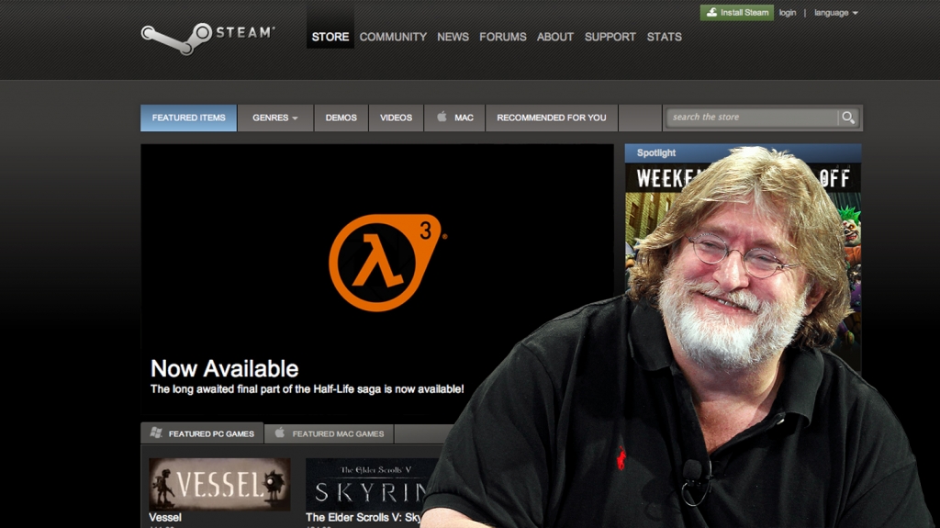Open the Skyrim game thumbnail
Image resolution: width=940 pixels, height=528 pixels.
(x=372, y=484)
